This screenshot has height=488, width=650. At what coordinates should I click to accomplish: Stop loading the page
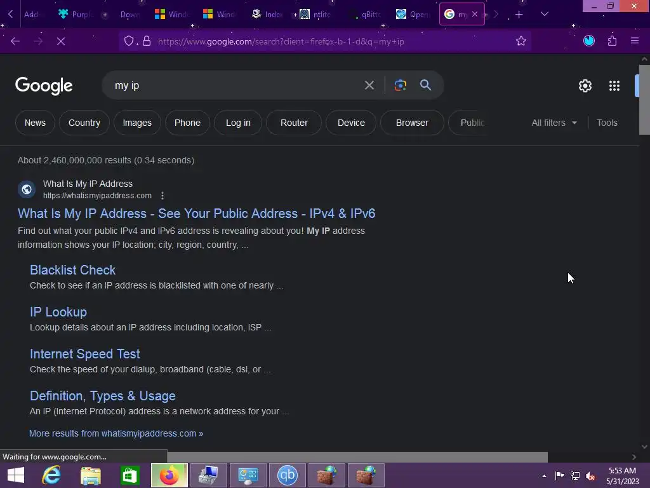click(x=61, y=41)
